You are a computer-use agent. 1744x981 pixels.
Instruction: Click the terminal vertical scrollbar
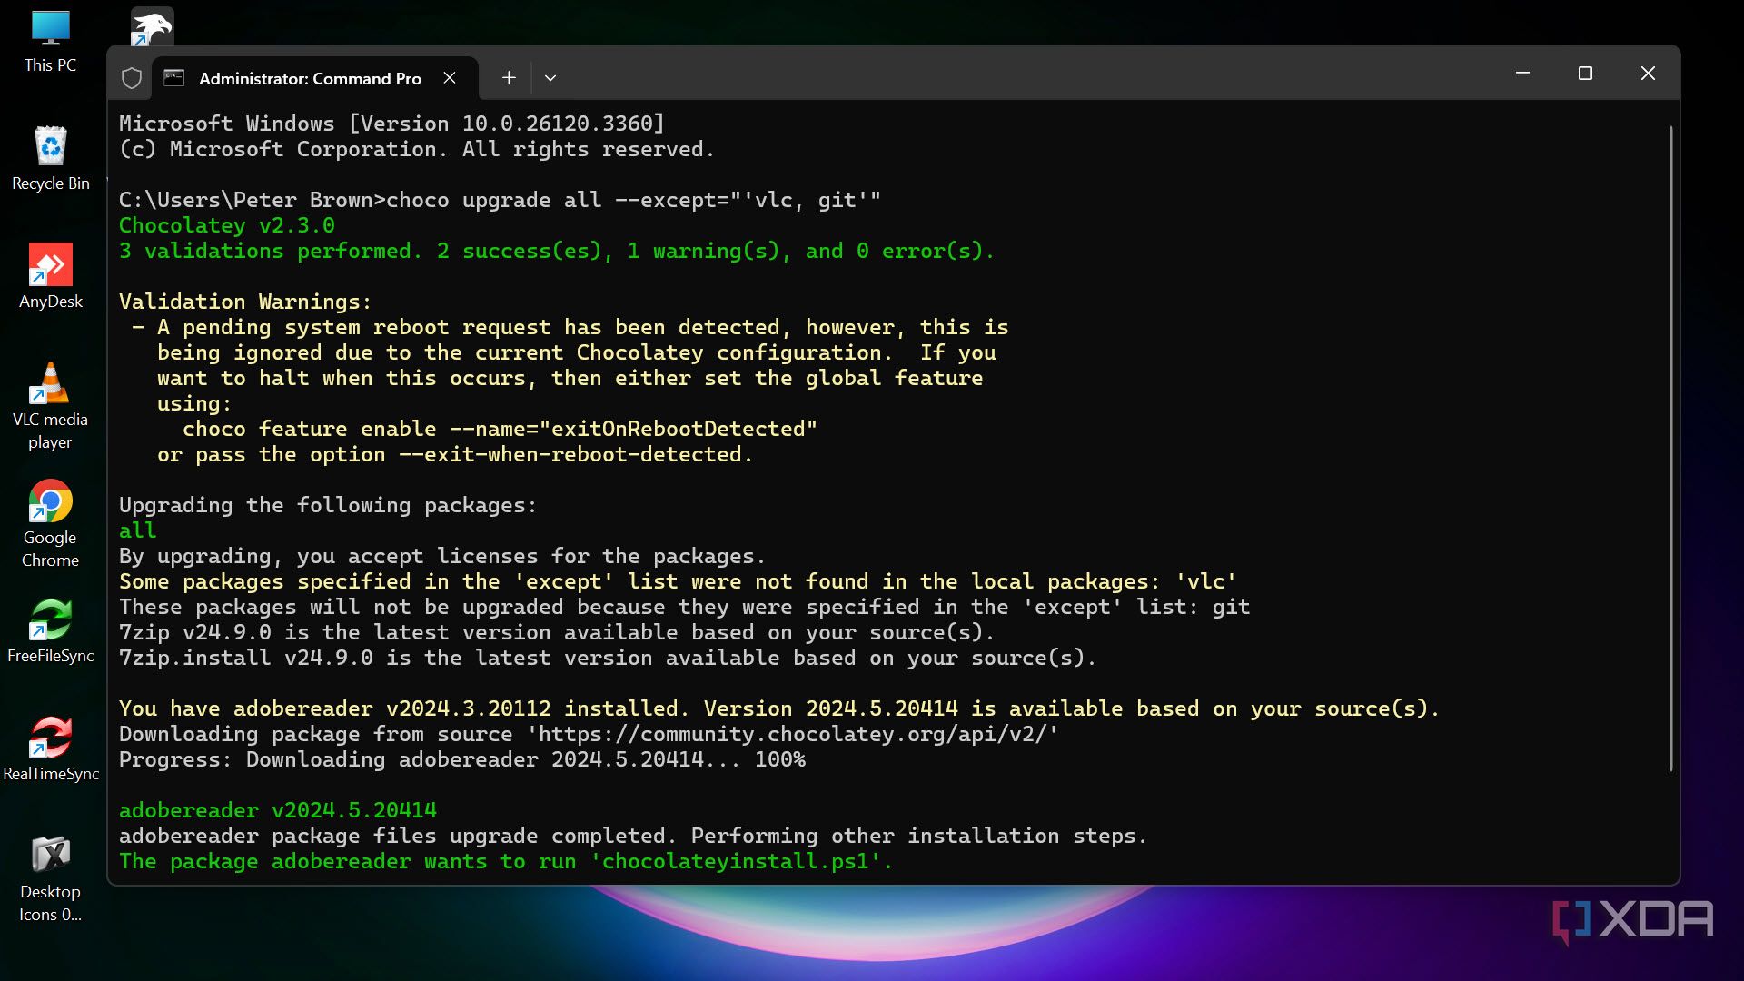coord(1670,450)
